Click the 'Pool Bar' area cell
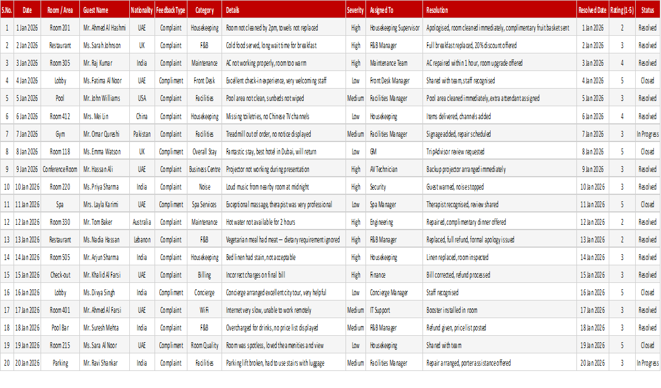 [60, 328]
